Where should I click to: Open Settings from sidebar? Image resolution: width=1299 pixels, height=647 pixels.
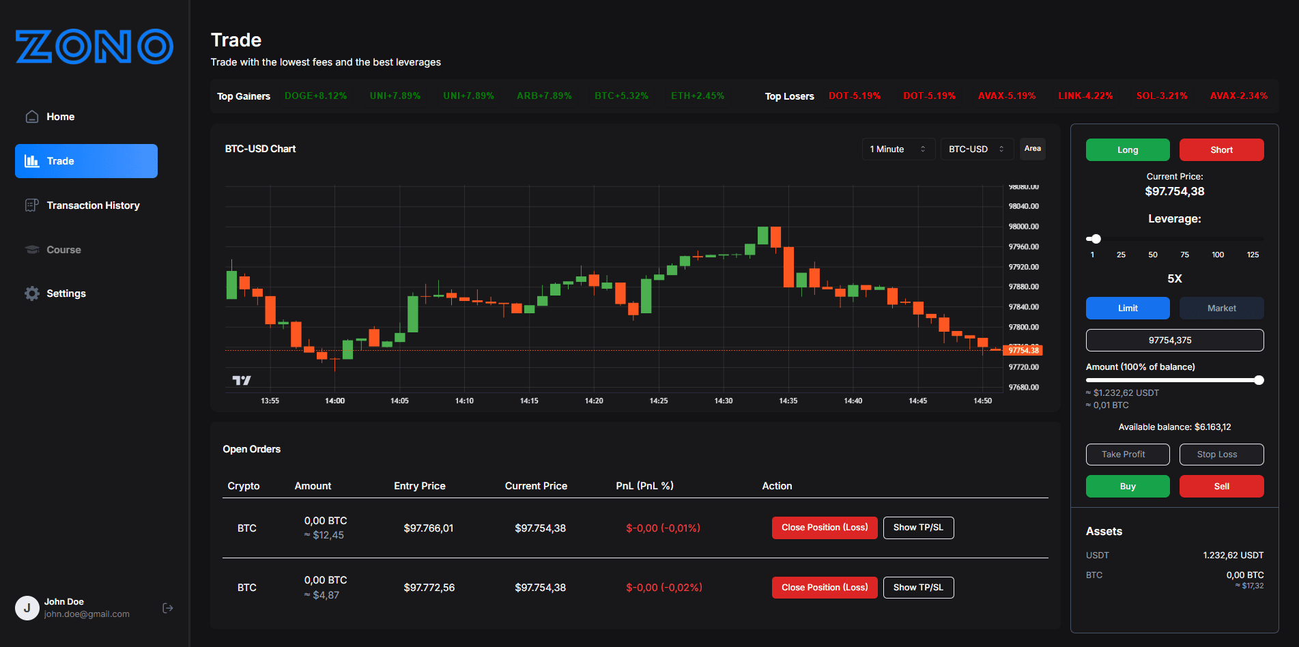pyautogui.click(x=86, y=293)
